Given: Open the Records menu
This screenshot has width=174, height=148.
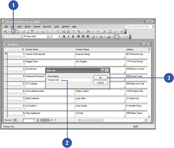Looking at the screenshot, I should (47, 26).
